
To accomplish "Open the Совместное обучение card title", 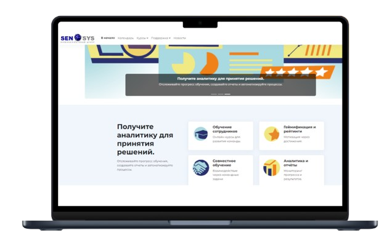I will click(x=224, y=163).
